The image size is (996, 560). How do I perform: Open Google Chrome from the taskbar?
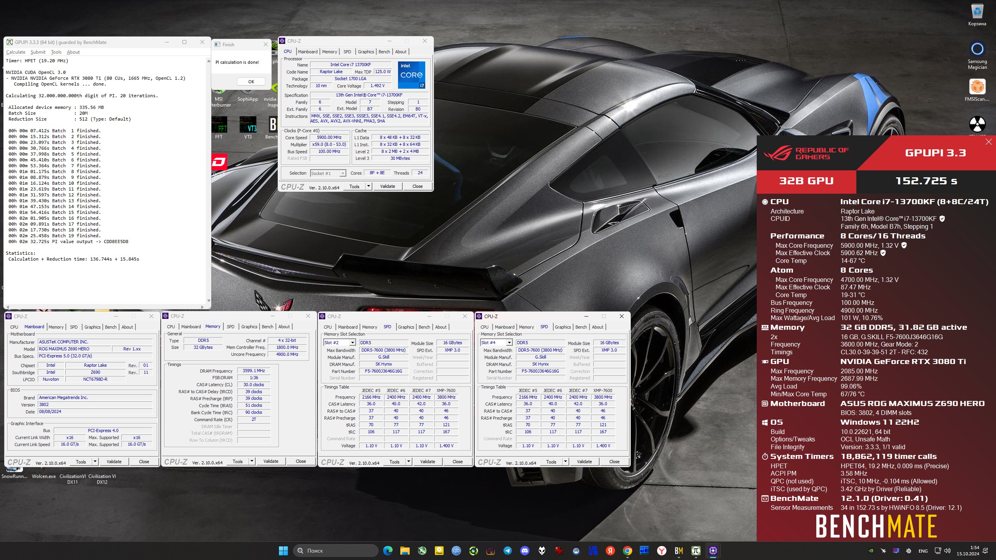627,550
